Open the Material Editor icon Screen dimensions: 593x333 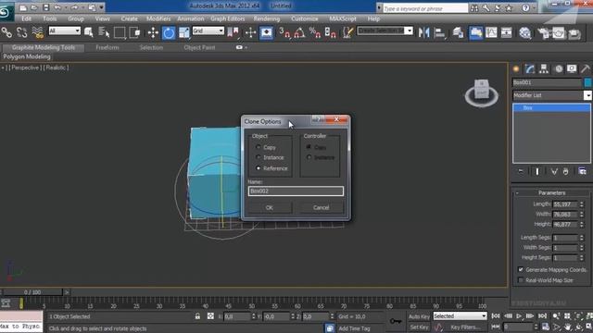525,33
